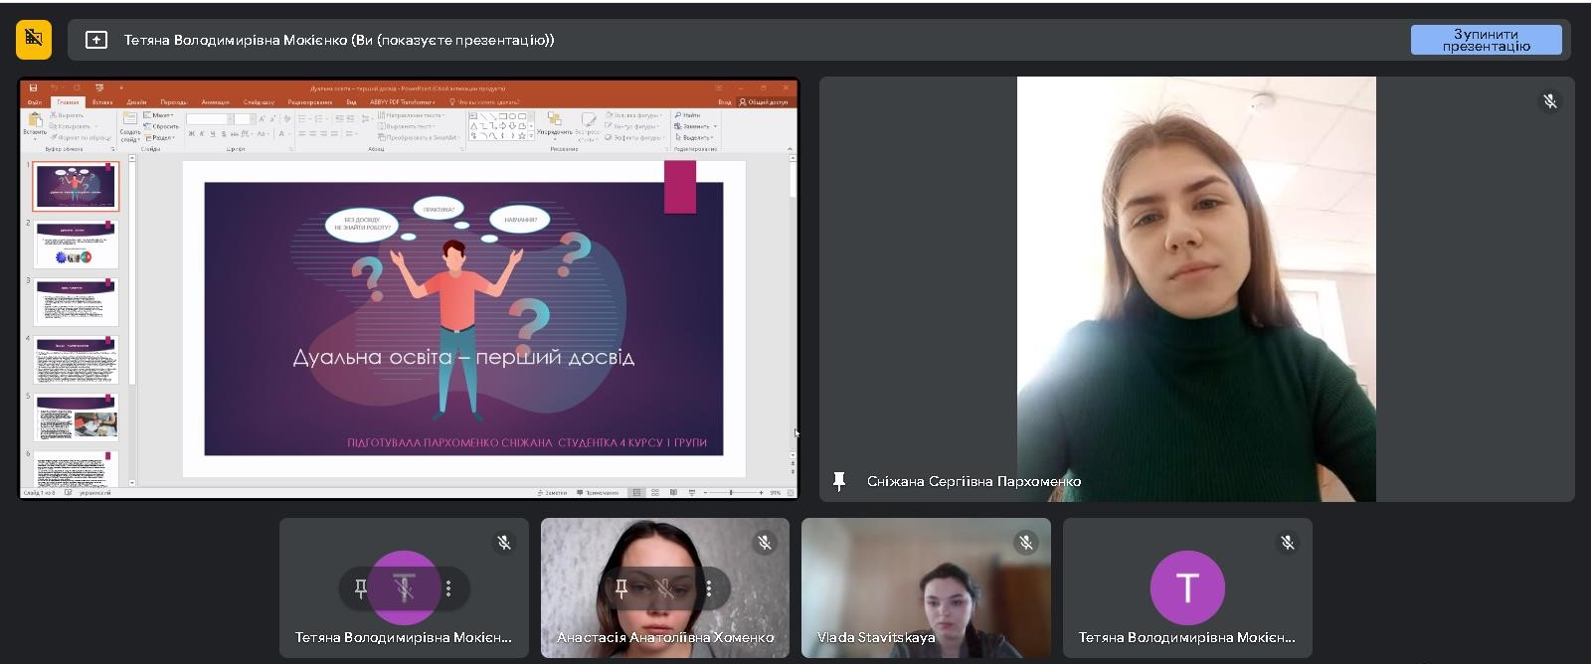Open Quick Access Toolbar customize arrow

coord(121,87)
